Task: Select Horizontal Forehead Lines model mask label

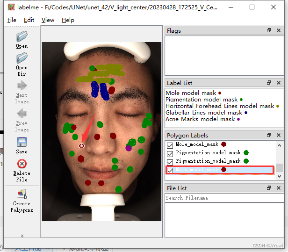Action: 222,106
